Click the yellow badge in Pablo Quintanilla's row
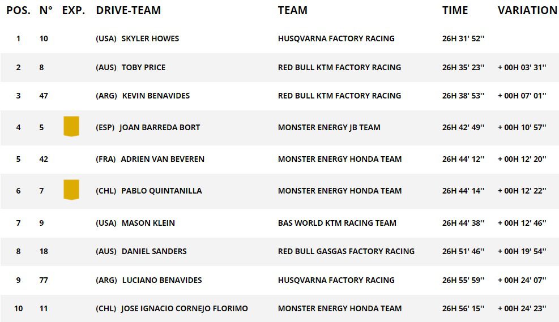This screenshot has width=559, height=322. (71, 190)
